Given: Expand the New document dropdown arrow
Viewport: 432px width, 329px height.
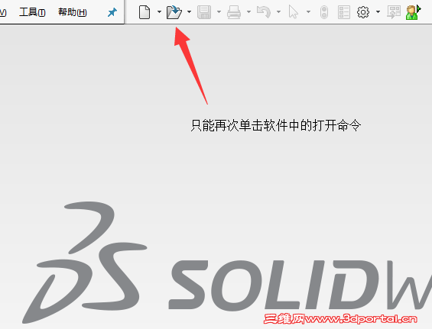Looking at the screenshot, I should 159,11.
